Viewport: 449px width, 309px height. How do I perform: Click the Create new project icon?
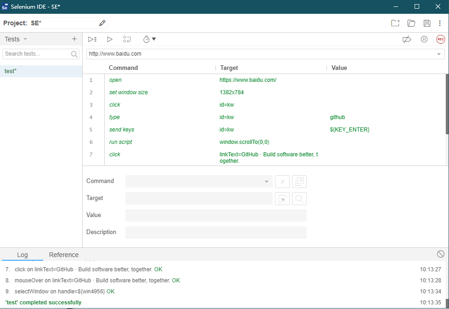(395, 23)
